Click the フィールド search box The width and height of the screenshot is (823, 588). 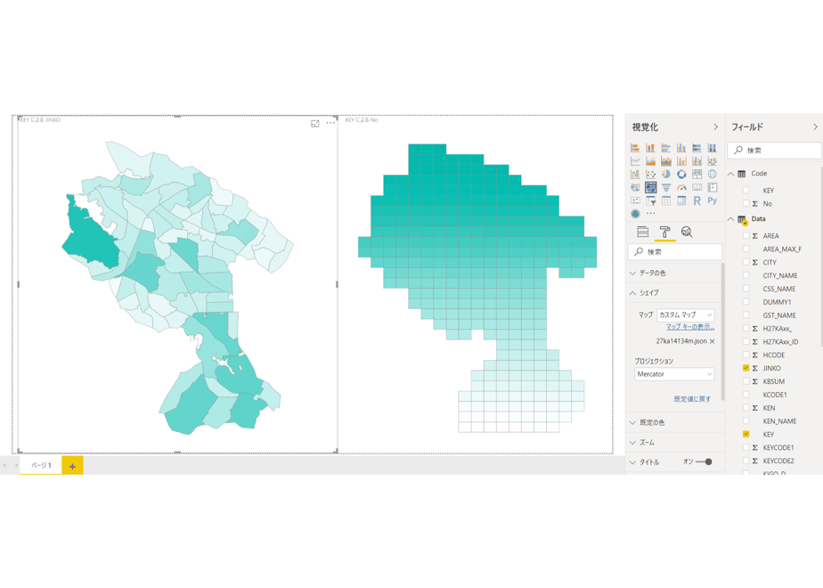tap(774, 151)
